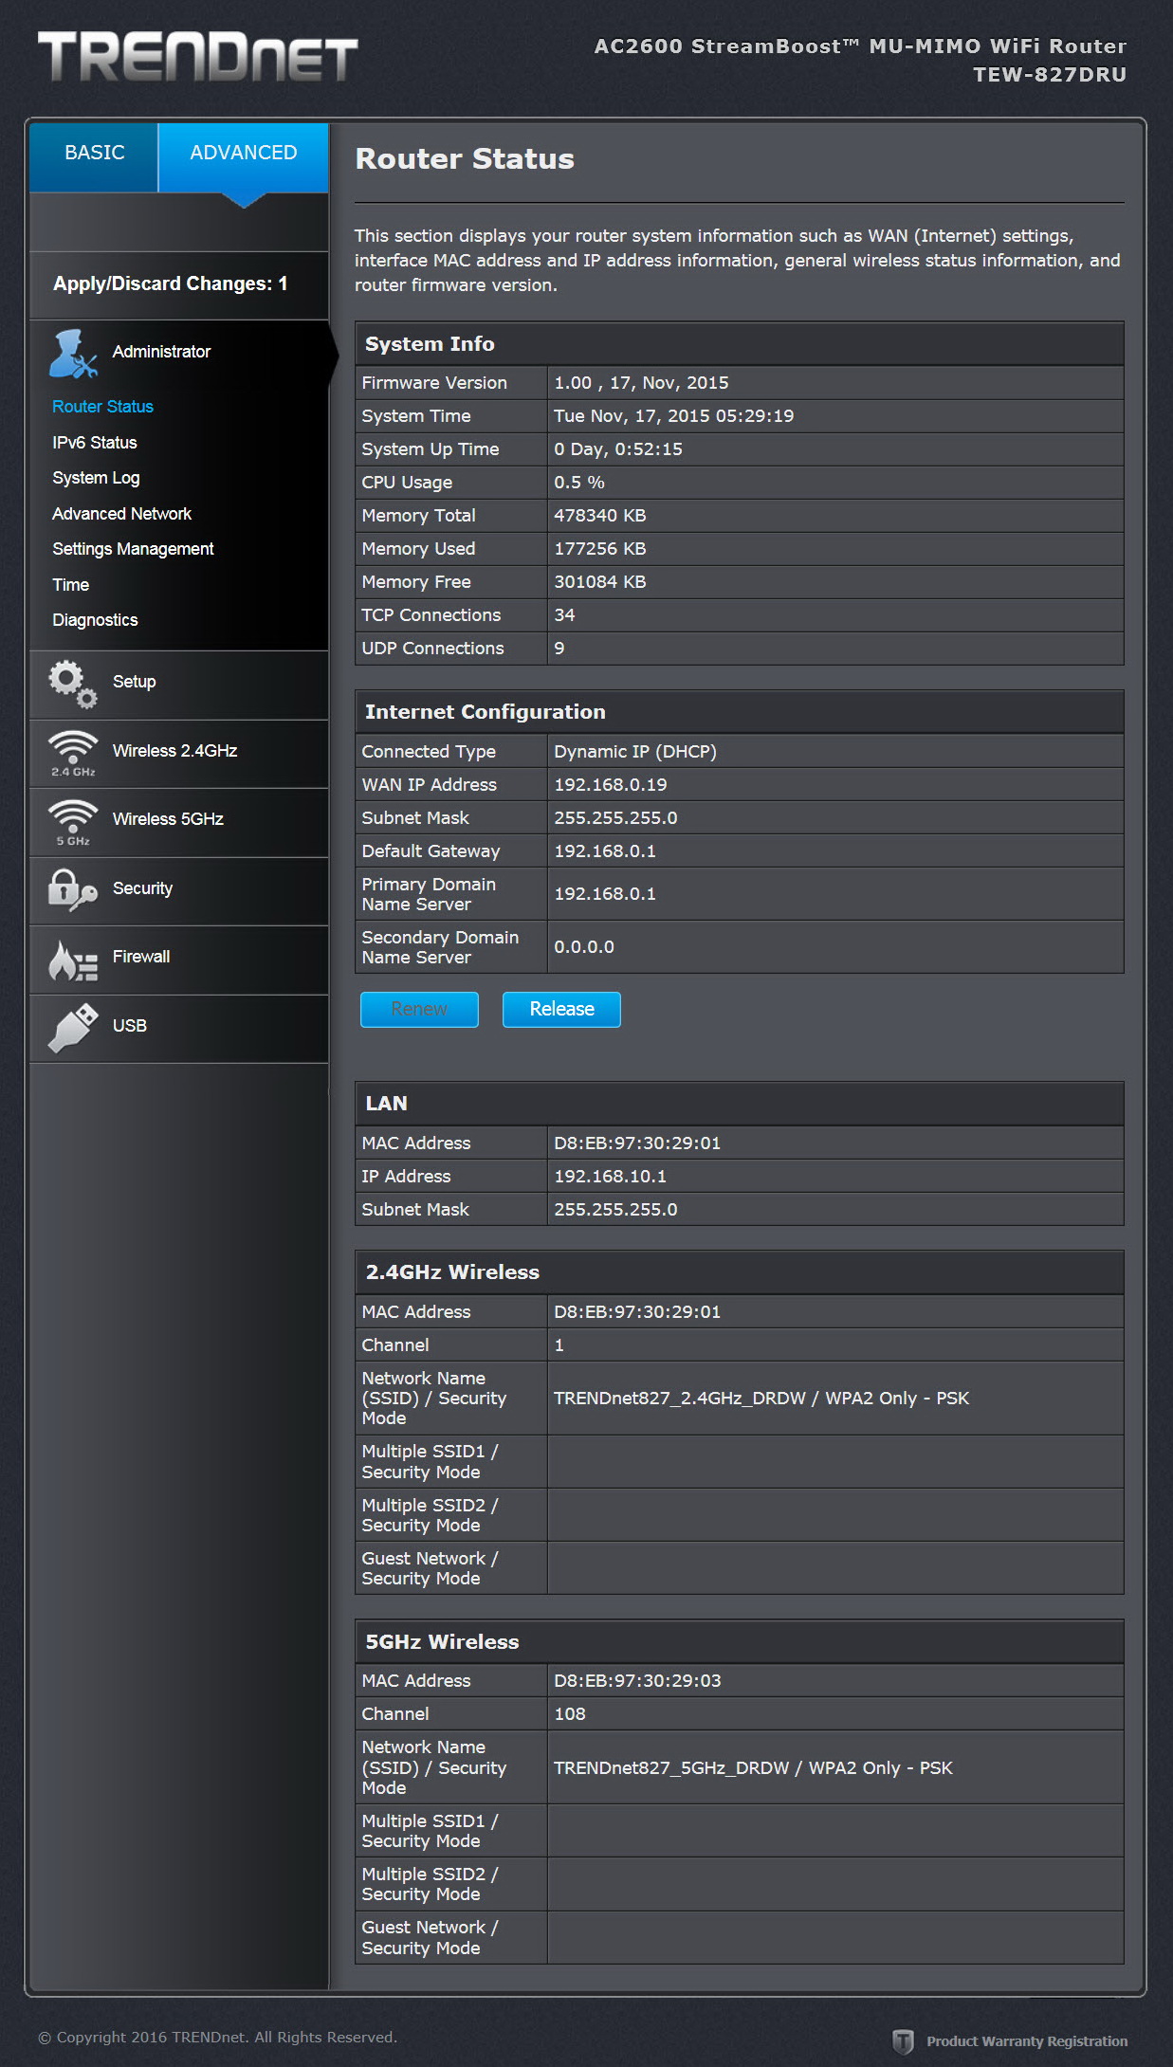Open the Security menu section
Screen dimensions: 1173x2067
(180, 890)
